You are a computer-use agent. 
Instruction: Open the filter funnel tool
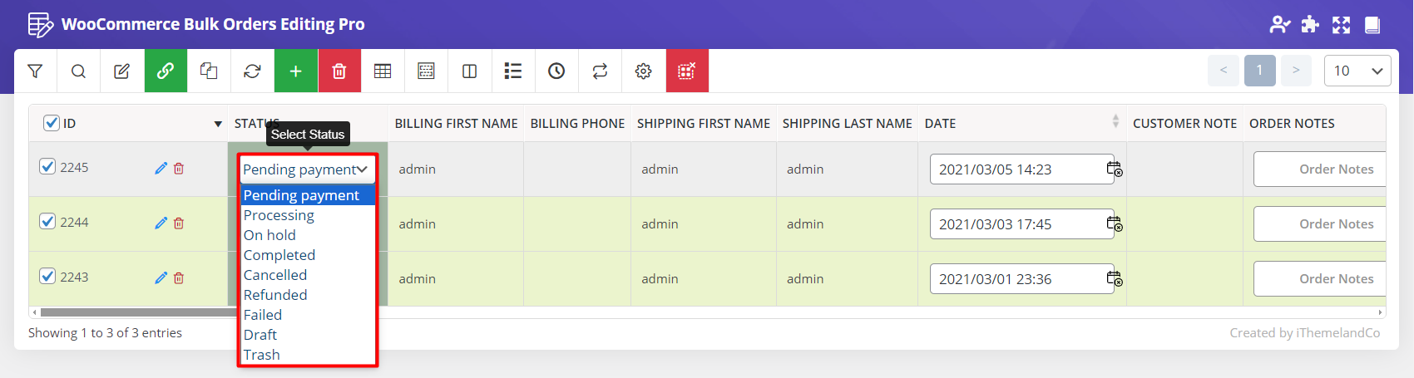point(35,71)
